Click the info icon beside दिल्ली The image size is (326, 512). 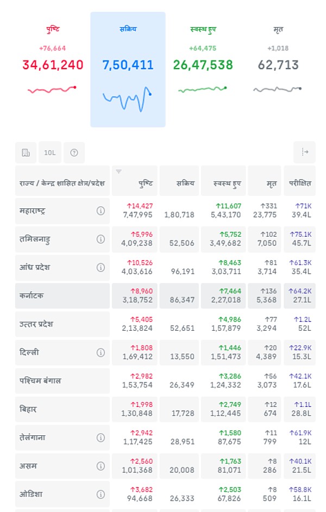[101, 353]
